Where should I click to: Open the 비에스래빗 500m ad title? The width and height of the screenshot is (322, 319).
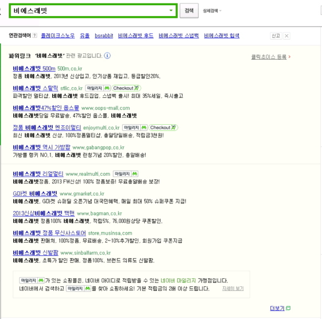pyautogui.click(x=34, y=68)
